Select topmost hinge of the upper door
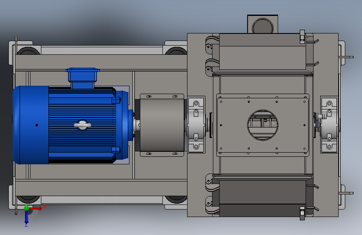This screenshot has width=362, height=235. [211, 45]
